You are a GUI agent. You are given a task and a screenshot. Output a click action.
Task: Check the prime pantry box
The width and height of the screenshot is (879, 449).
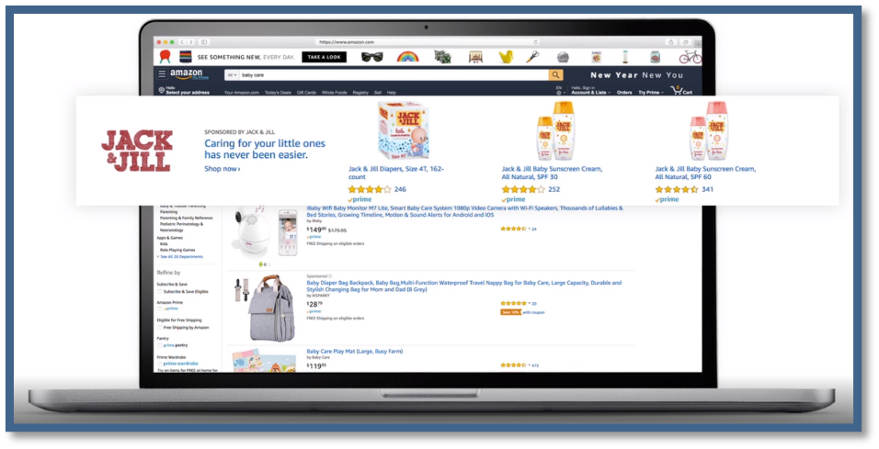tap(160, 345)
